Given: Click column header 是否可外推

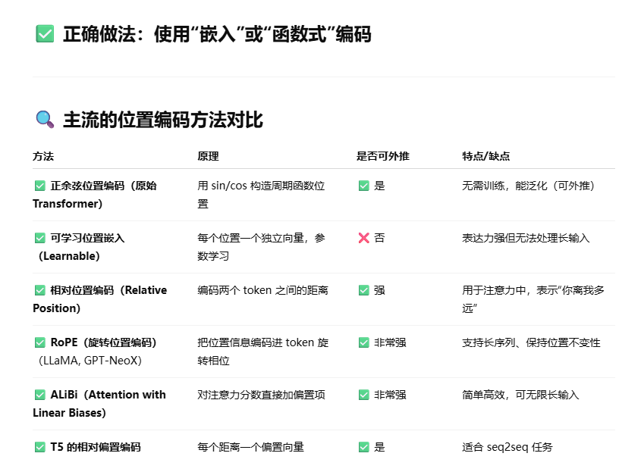Looking at the screenshot, I should pyautogui.click(x=383, y=156).
